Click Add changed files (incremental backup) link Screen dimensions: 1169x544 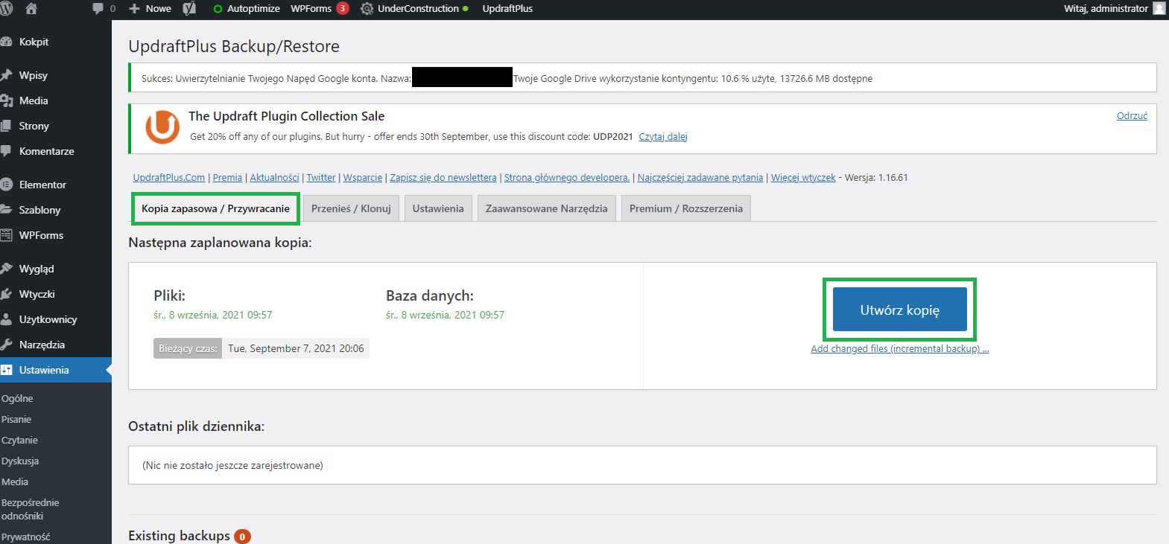pyautogui.click(x=899, y=349)
